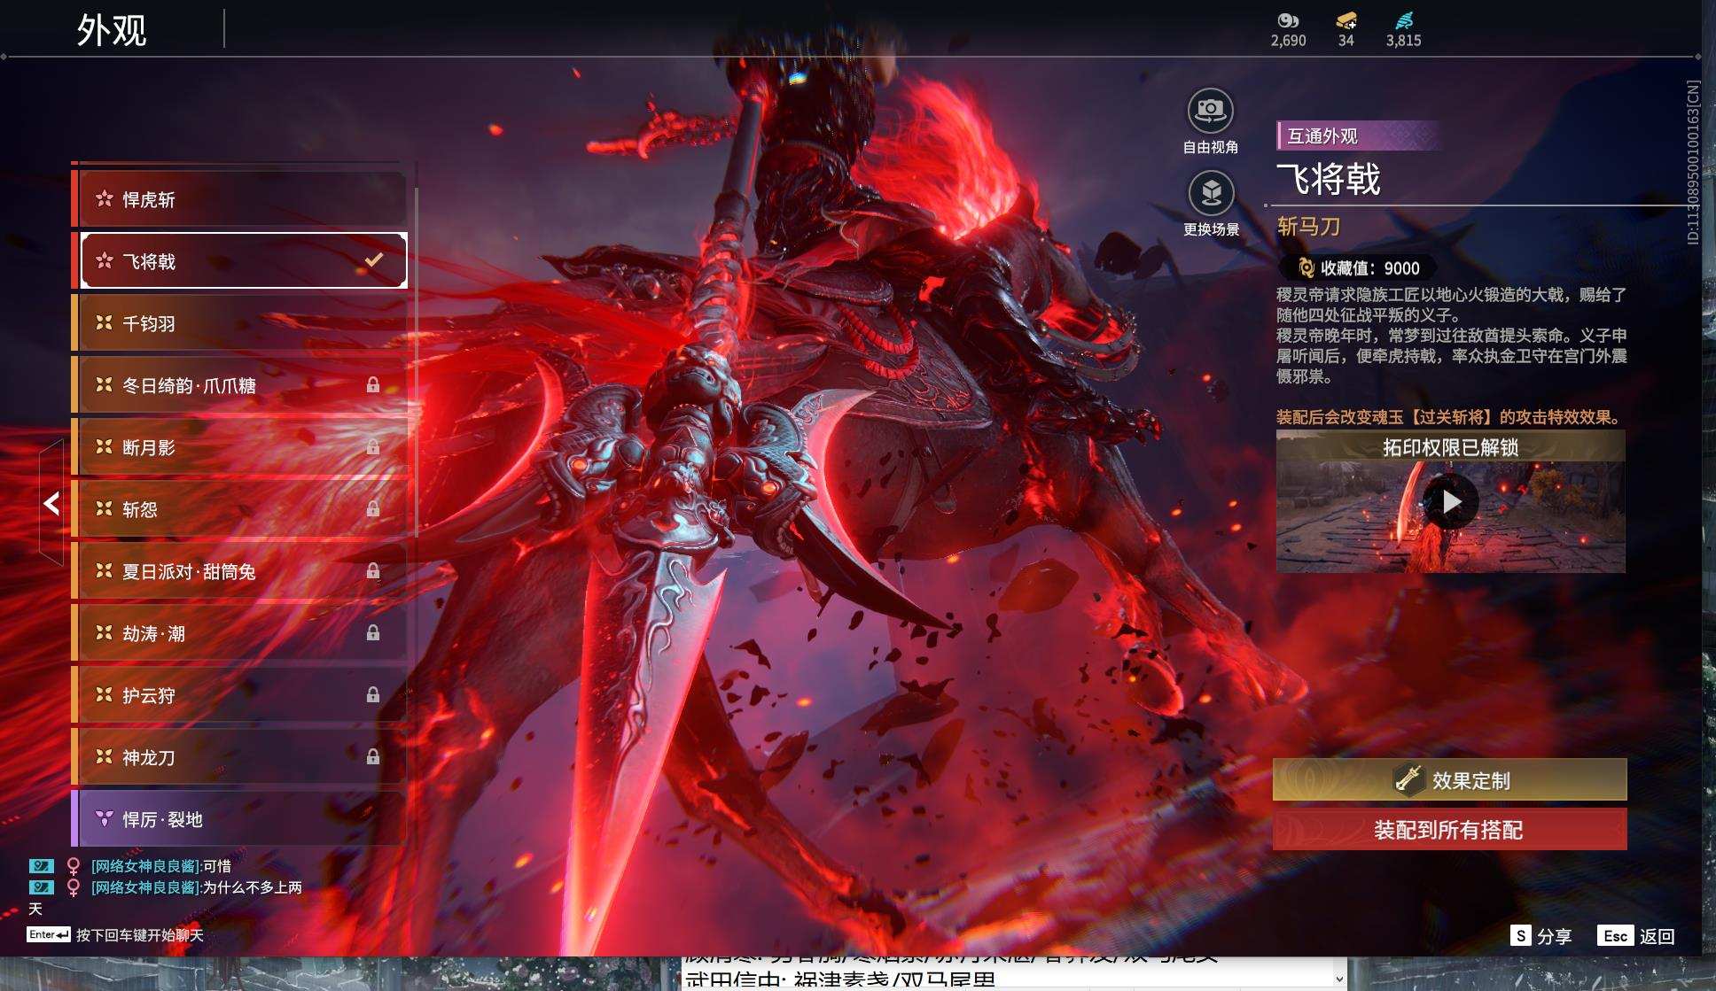Select the 劫涛·潮 skin
The image size is (1716, 991).
239,633
